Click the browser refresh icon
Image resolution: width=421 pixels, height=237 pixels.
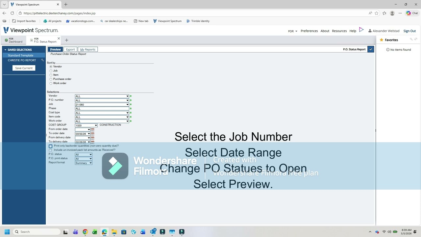coord(12,13)
